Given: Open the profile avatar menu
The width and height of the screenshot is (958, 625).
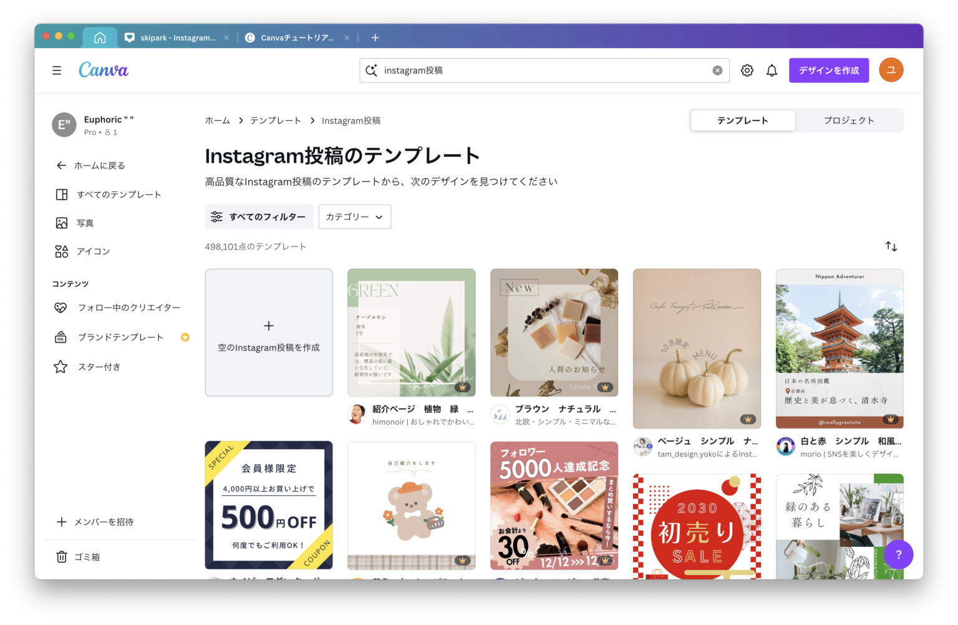Looking at the screenshot, I should point(891,70).
